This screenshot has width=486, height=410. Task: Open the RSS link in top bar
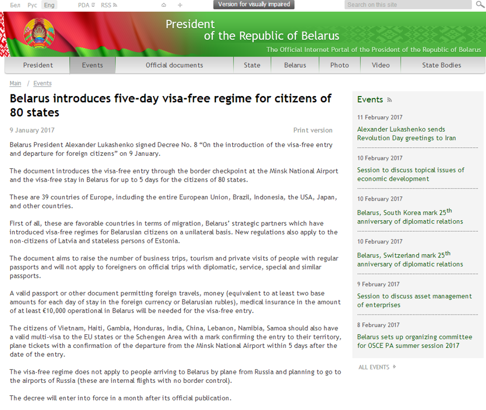tap(109, 5)
